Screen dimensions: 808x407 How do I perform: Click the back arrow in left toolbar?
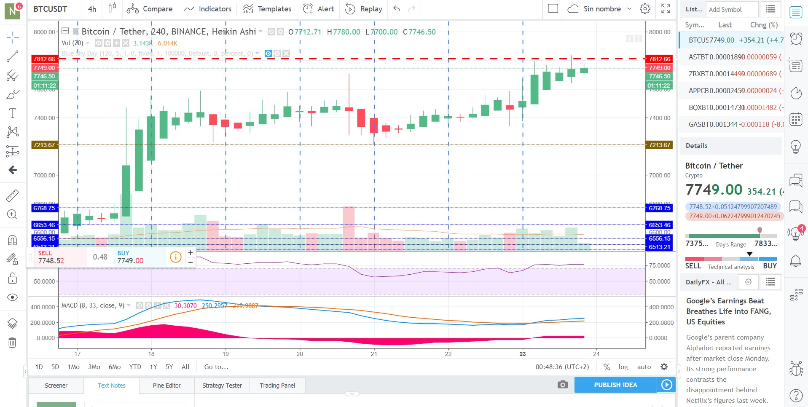pos(13,170)
